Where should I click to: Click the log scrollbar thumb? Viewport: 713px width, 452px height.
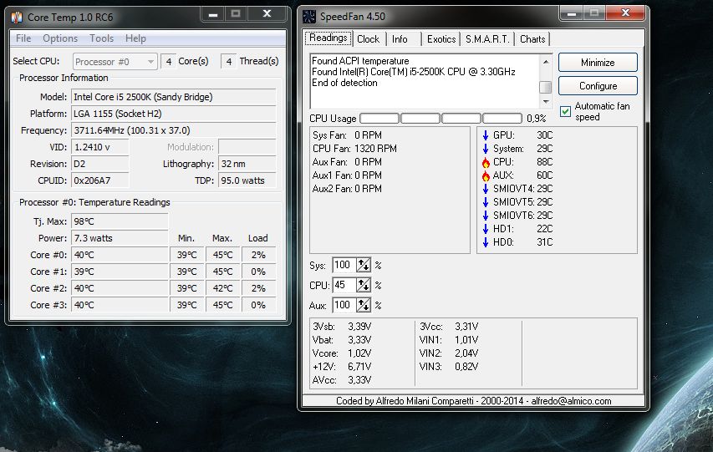coord(546,87)
